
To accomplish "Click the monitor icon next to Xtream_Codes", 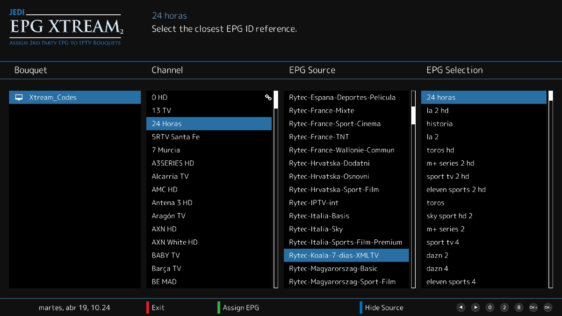I will pos(19,97).
